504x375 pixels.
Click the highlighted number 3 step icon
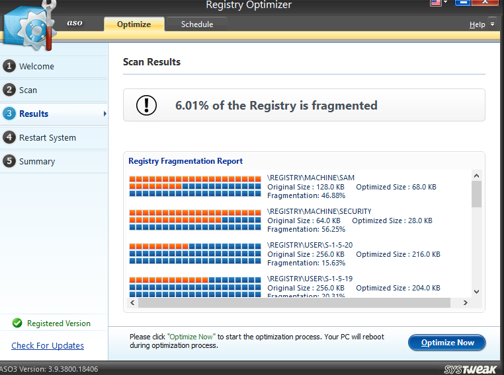[x=9, y=114]
